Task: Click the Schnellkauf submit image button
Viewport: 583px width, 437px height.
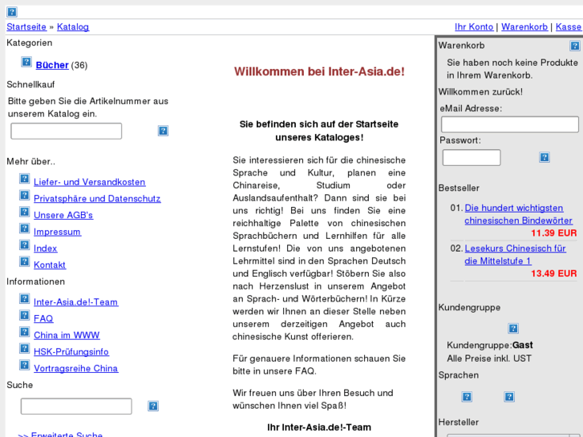Action: click(x=164, y=131)
